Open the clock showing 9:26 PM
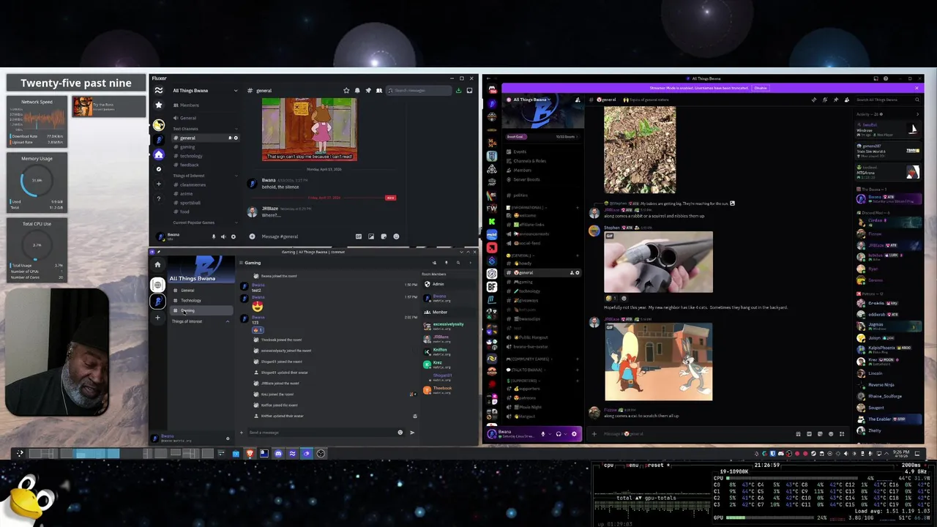Viewport: 937px width, 527px height. (901, 453)
